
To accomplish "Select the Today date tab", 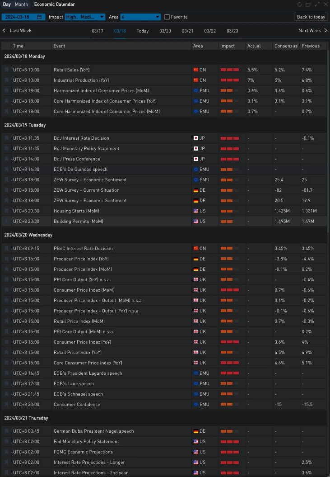I will click(x=143, y=31).
